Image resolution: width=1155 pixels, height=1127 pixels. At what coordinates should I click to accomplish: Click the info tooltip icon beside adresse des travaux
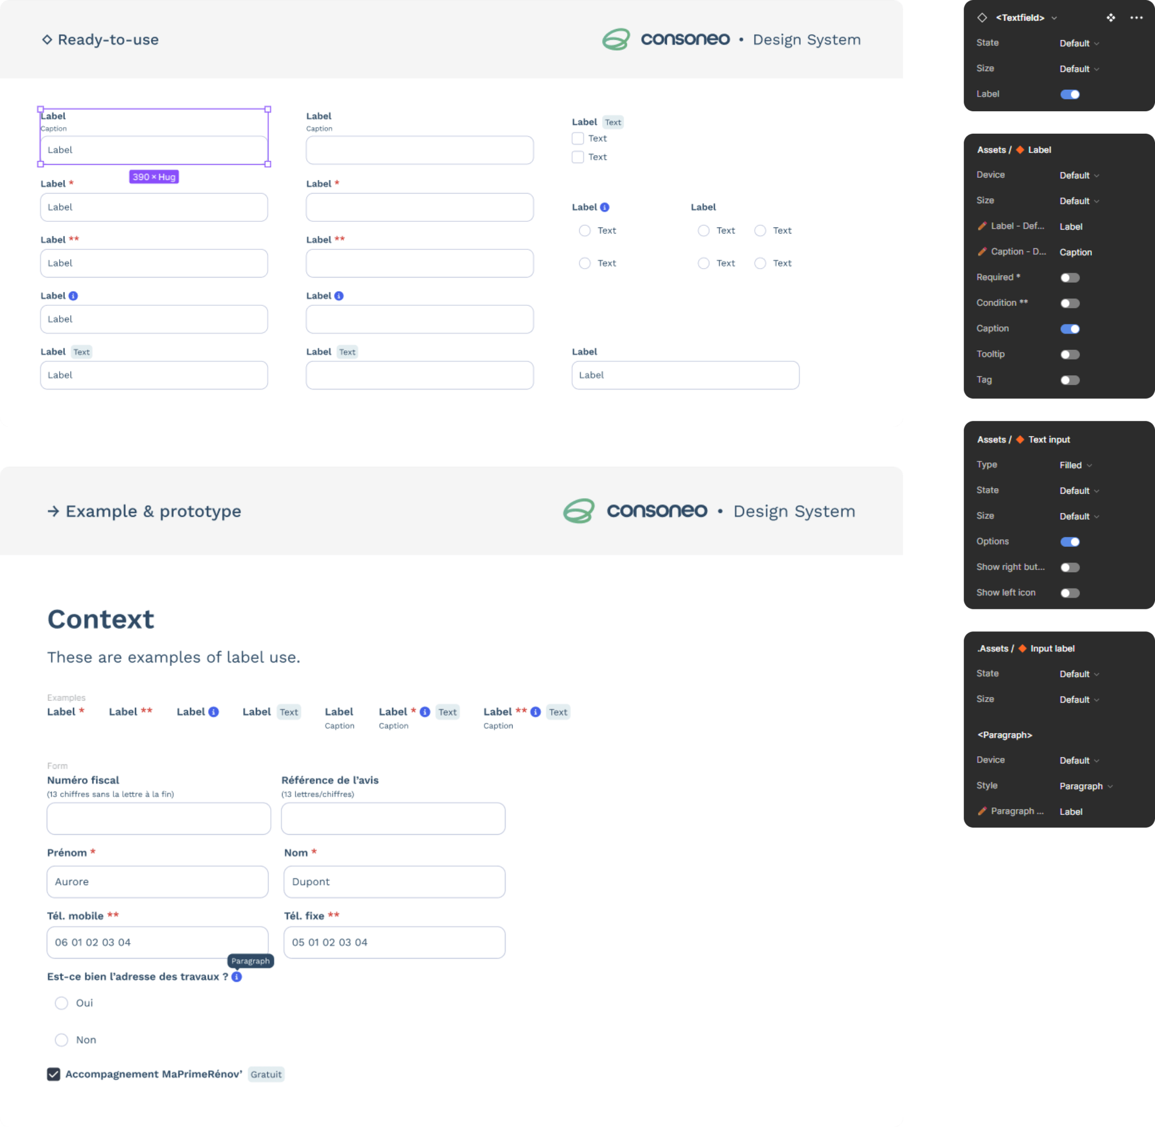pos(236,977)
